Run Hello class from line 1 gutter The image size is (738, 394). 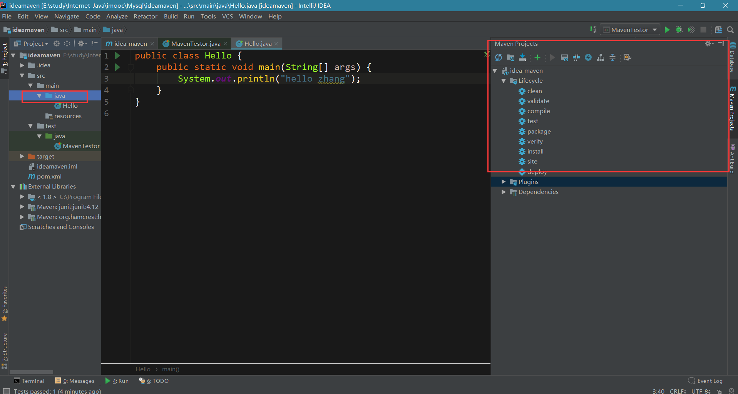[117, 55]
